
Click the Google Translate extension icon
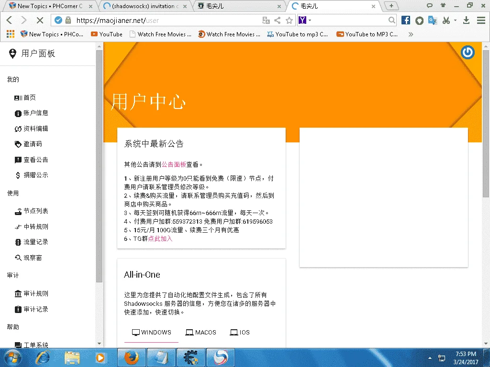coord(433,20)
